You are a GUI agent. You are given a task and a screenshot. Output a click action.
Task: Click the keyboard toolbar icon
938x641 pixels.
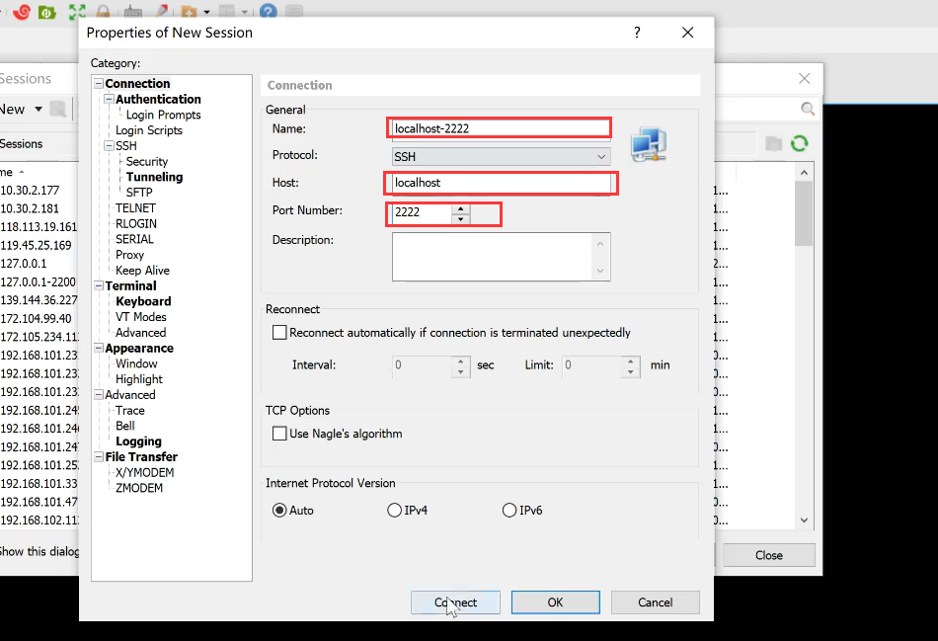(133, 12)
